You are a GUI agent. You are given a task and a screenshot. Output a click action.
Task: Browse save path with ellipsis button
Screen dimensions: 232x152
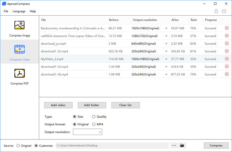click(174, 146)
